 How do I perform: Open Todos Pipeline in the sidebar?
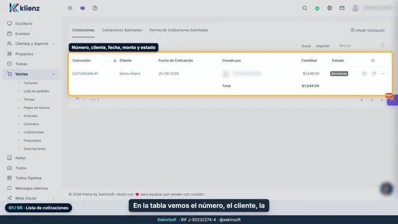pos(28,178)
